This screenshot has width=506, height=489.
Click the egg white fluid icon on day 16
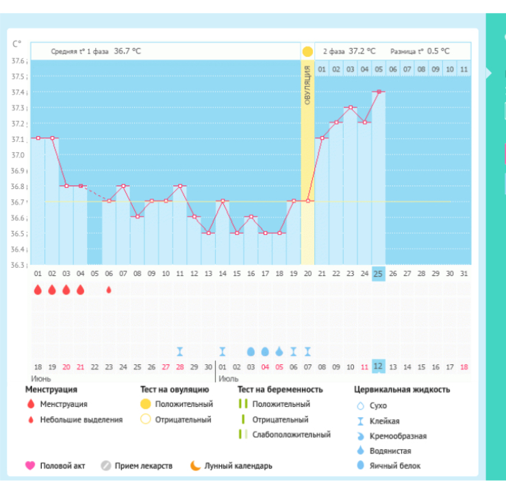pyautogui.click(x=251, y=351)
